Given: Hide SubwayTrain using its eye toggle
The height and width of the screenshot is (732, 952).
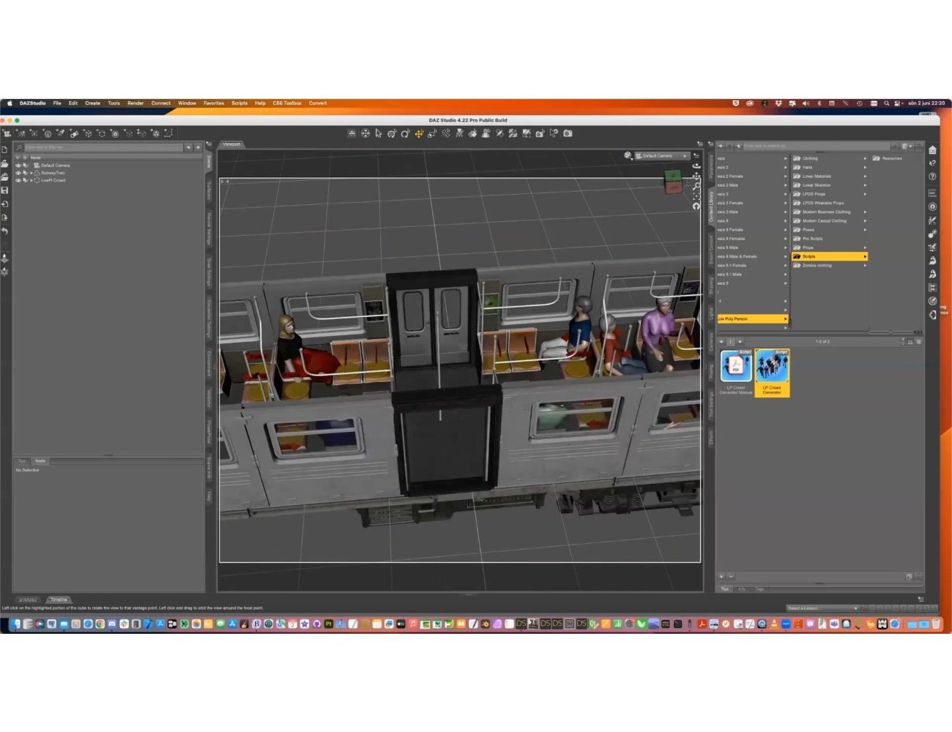Looking at the screenshot, I should coord(18,173).
